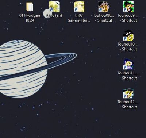Click the "th06 (en)" text label
Screen dimensions: 146x138
coord(54,15)
